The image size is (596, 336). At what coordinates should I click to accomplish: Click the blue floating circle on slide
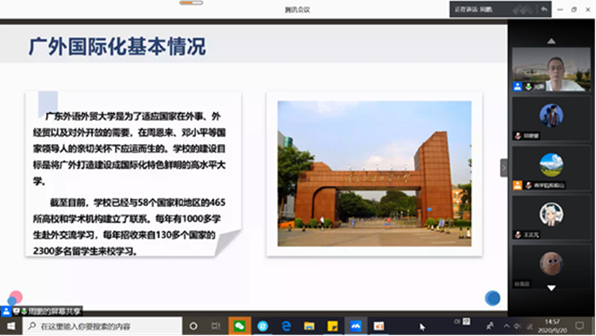point(493,297)
